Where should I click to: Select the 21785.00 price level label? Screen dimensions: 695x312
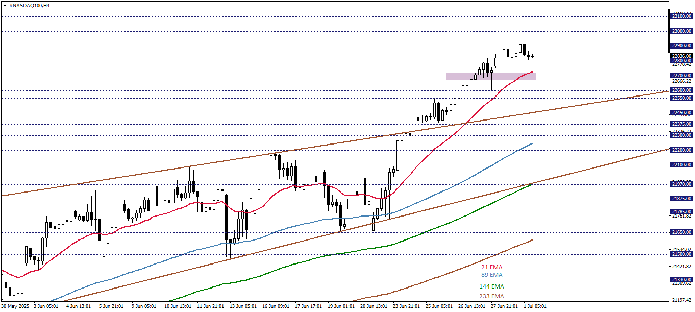coord(681,211)
